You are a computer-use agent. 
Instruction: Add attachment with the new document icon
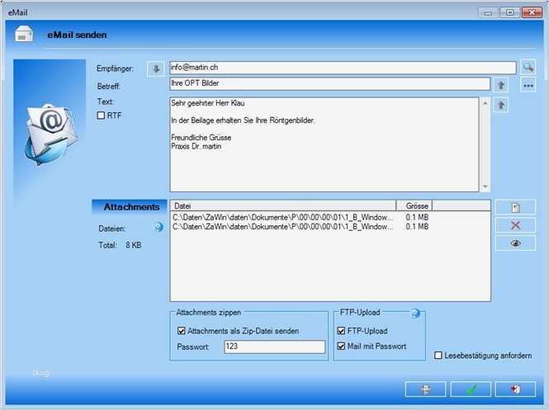[x=515, y=207]
